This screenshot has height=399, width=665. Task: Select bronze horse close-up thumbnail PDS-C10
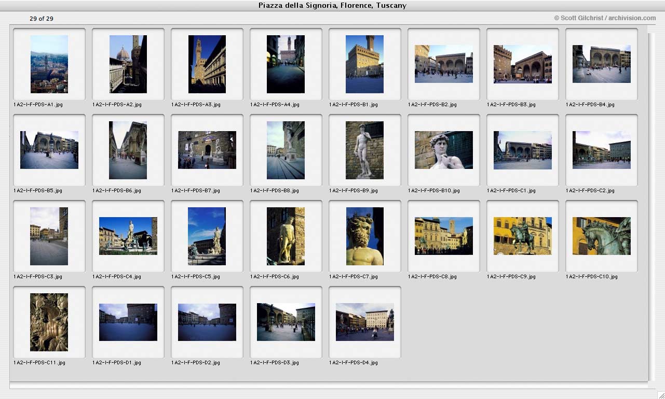(602, 236)
